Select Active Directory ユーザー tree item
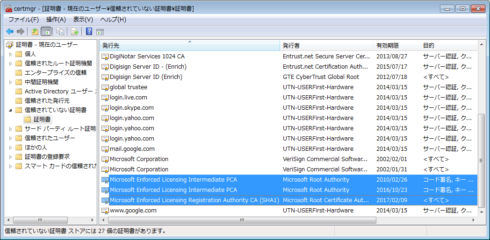Screen dimensions: 490x240 tap(60, 92)
